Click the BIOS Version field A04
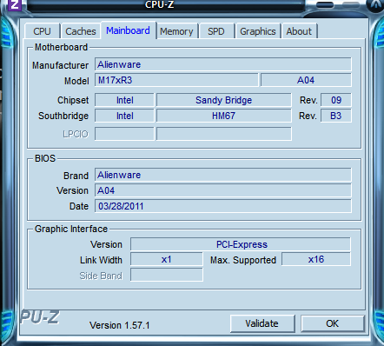This screenshot has height=346, width=384. tap(223, 190)
